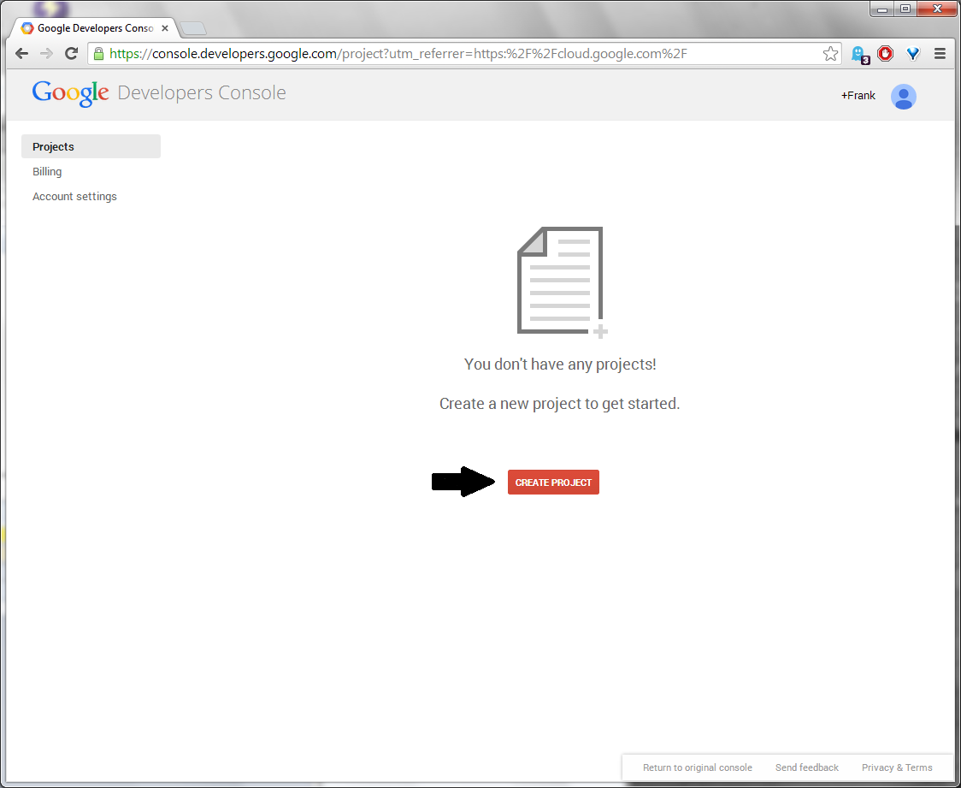Switch to the Google Developers Console tab
Image resolution: width=961 pixels, height=788 pixels.
(90, 27)
